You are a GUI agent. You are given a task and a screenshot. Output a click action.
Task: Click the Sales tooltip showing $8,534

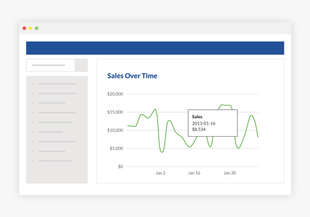[213, 123]
